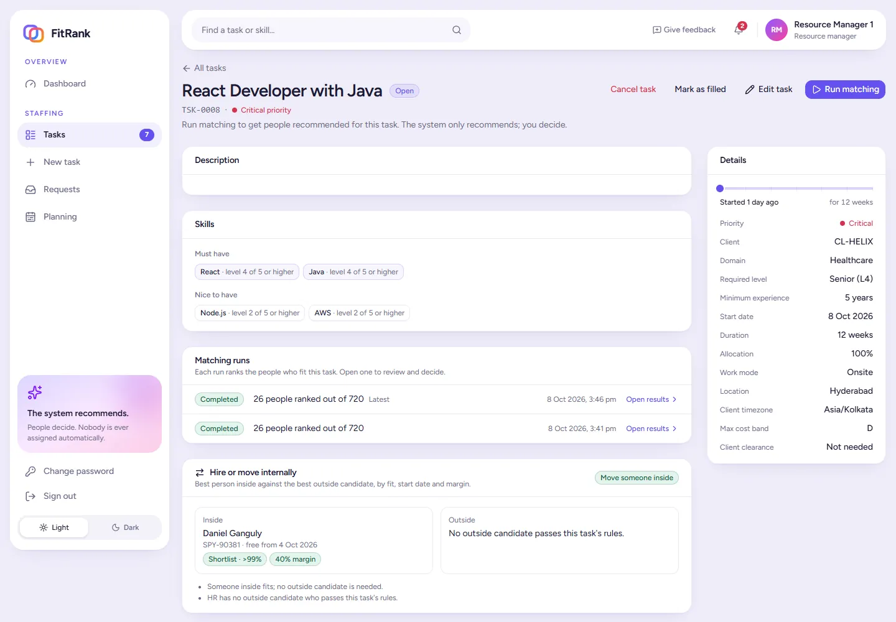Click the plus icon for New task

(30, 162)
